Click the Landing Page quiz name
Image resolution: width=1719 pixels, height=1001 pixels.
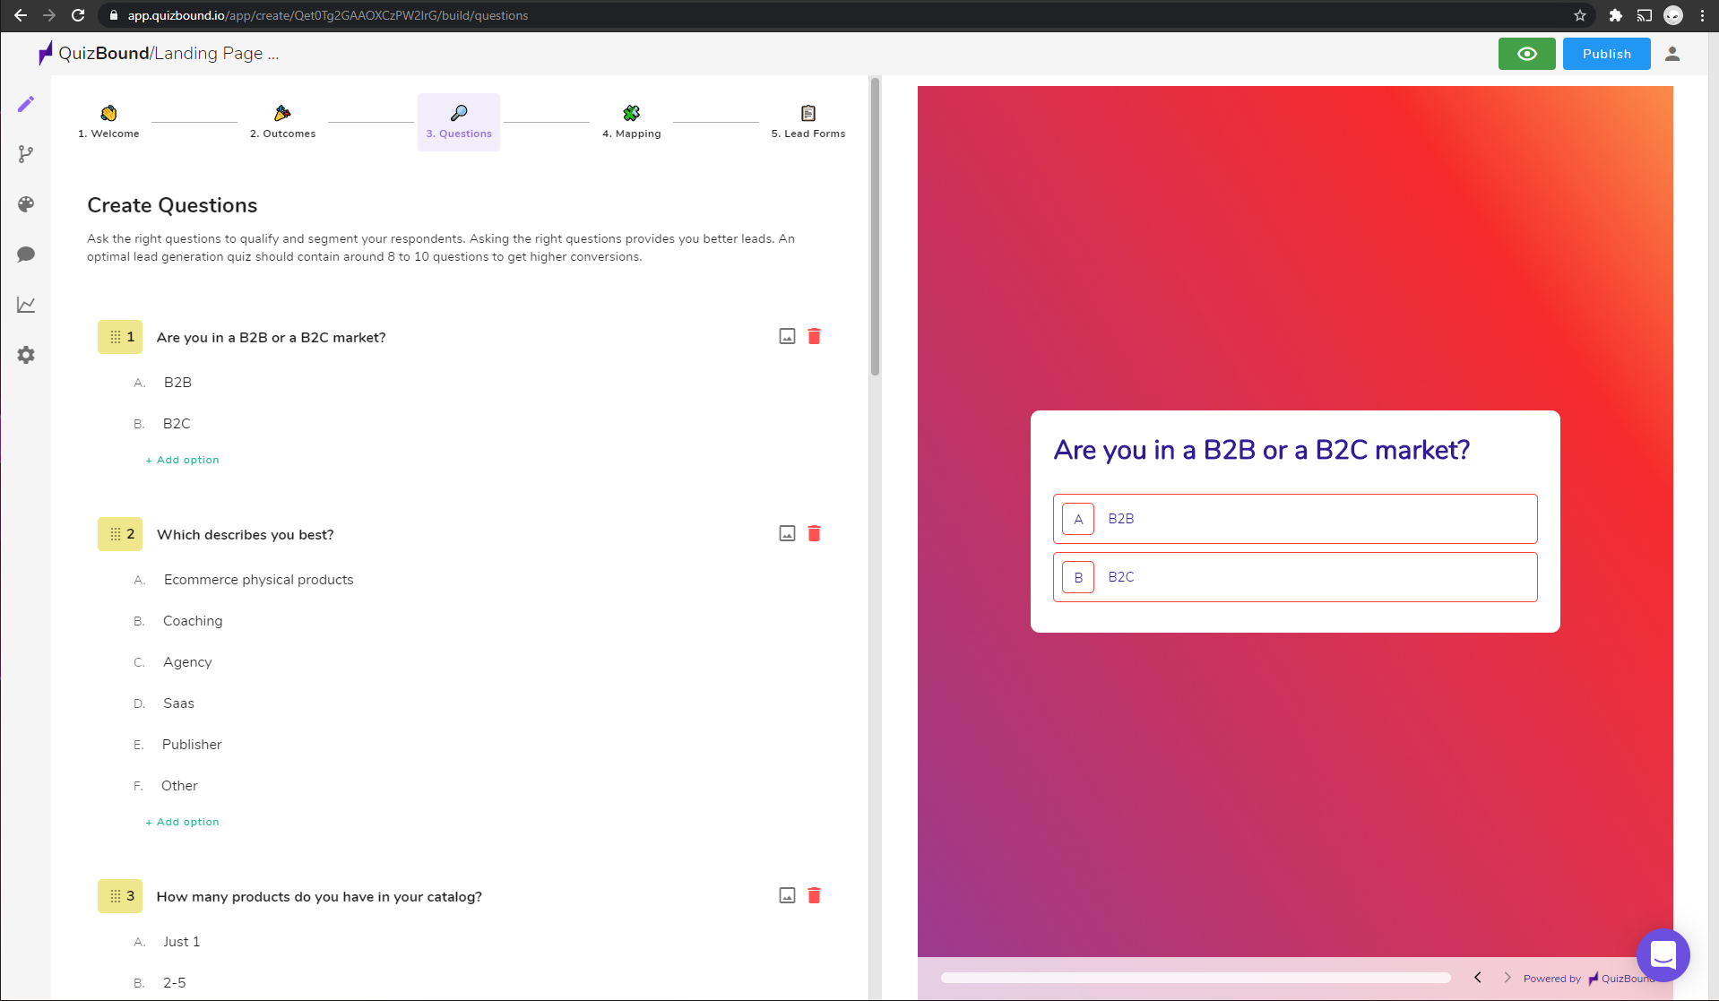[x=216, y=54]
